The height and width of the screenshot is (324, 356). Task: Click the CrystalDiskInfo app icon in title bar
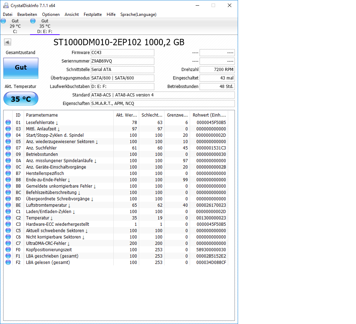coord(6,5)
